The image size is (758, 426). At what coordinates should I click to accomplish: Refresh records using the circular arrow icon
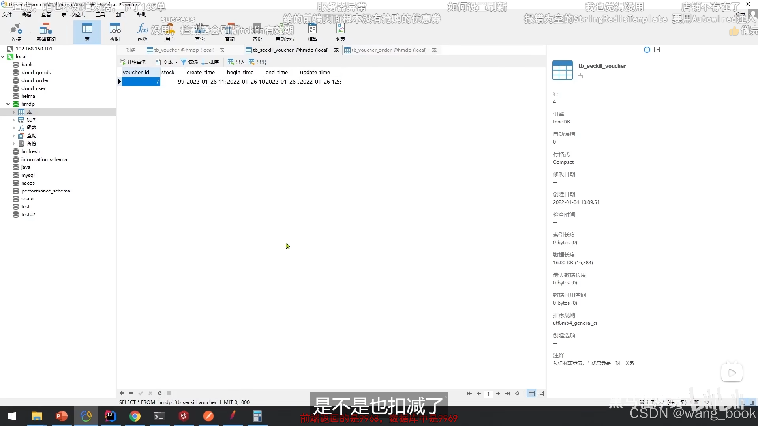coord(159,393)
